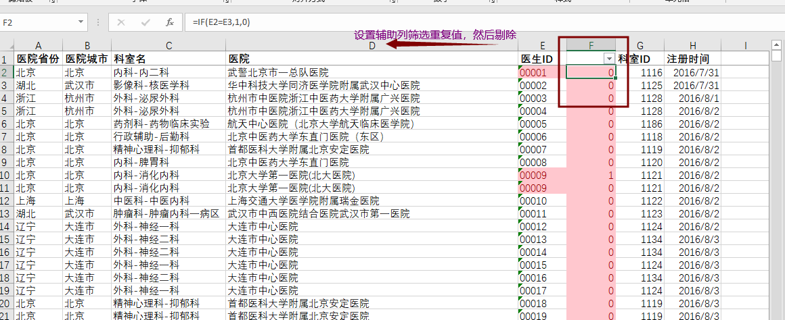Image resolution: width=785 pixels, height=320 pixels.
Task: Select the 武汉市中西医院结合医院武汉市第一医院 cell
Action: tap(372, 214)
